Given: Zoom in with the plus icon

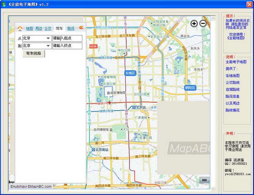Looking at the screenshot, I should (x=194, y=24).
